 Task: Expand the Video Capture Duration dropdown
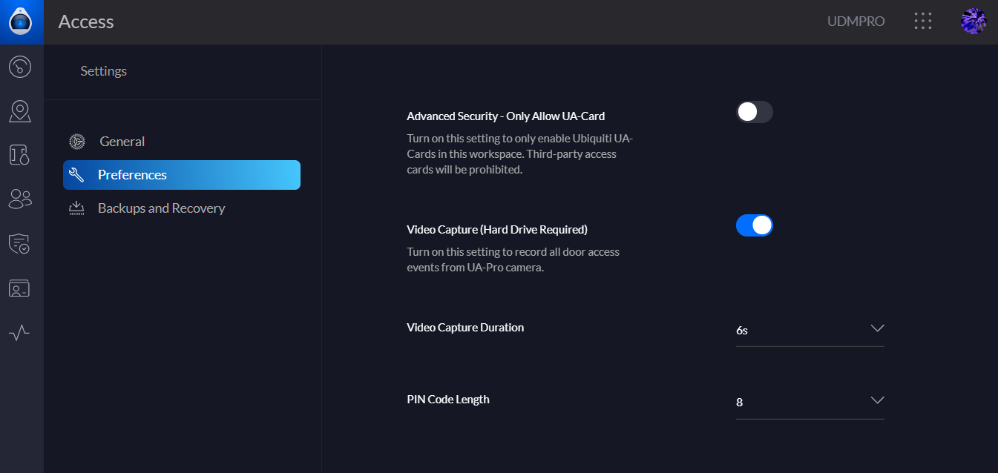(x=810, y=330)
